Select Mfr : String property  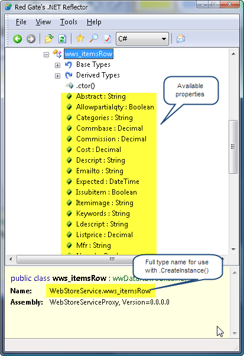(x=93, y=245)
